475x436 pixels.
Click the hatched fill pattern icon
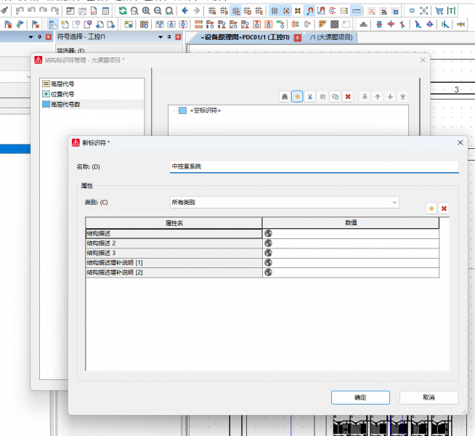(x=334, y=24)
